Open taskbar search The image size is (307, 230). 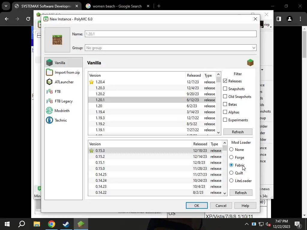click(x=22, y=224)
